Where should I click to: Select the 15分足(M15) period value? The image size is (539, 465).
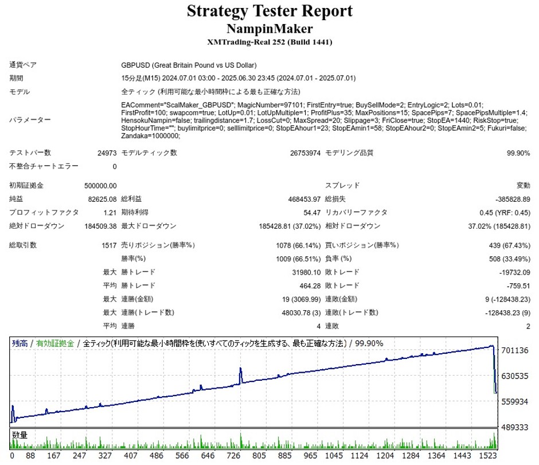click(238, 78)
